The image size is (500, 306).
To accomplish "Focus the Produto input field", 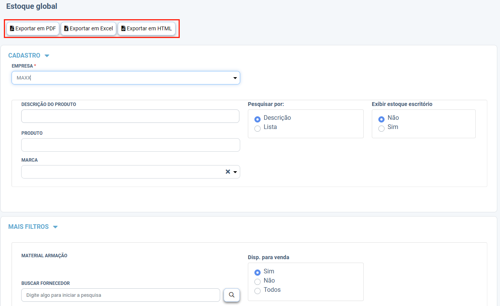I will point(130,145).
